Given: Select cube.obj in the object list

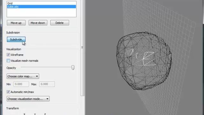Looking at the screenshot, I should (x=41, y=6).
